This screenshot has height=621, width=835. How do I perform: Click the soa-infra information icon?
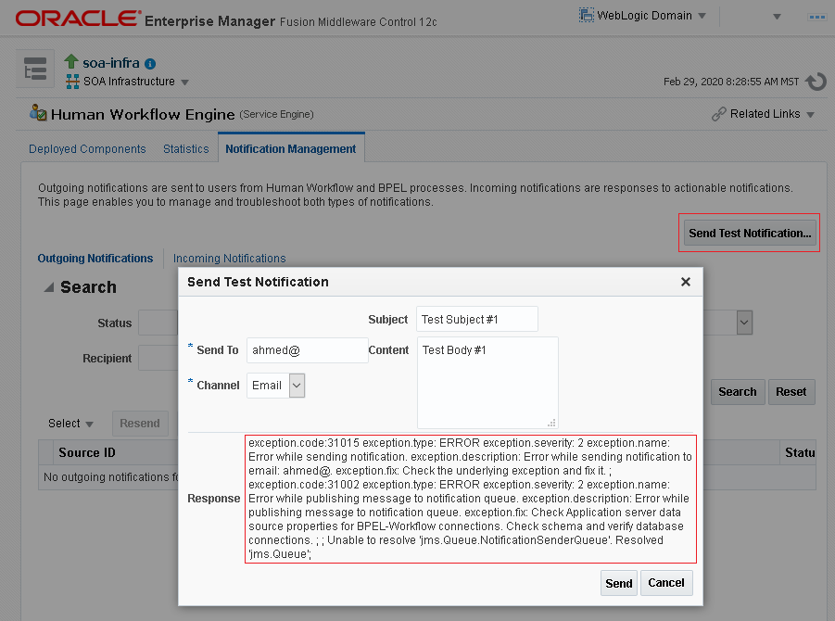pyautogui.click(x=150, y=64)
